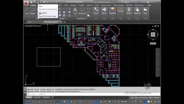Open the View panel button
The image size is (184, 104).
coord(145,11)
